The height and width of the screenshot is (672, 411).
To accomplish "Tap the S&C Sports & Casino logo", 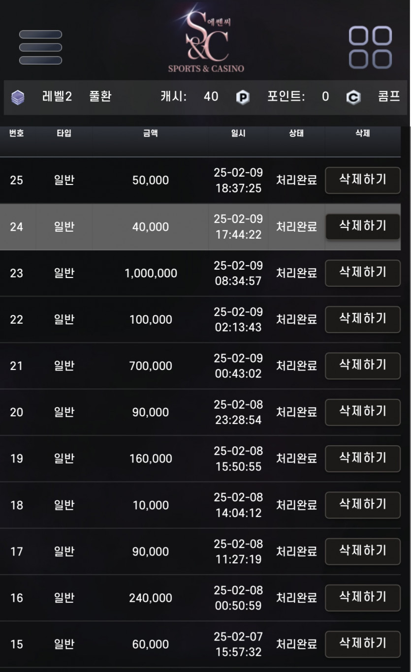I will [206, 39].
